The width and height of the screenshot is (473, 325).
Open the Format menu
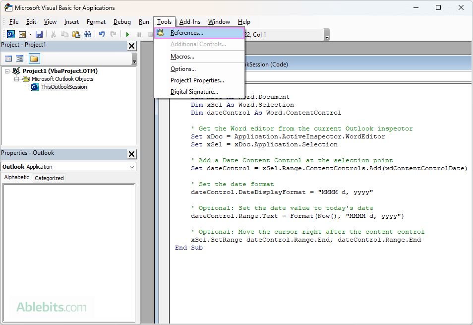point(96,22)
